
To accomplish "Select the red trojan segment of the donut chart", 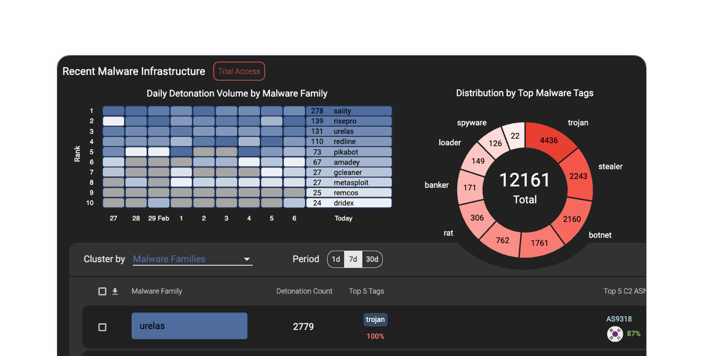I will [549, 140].
